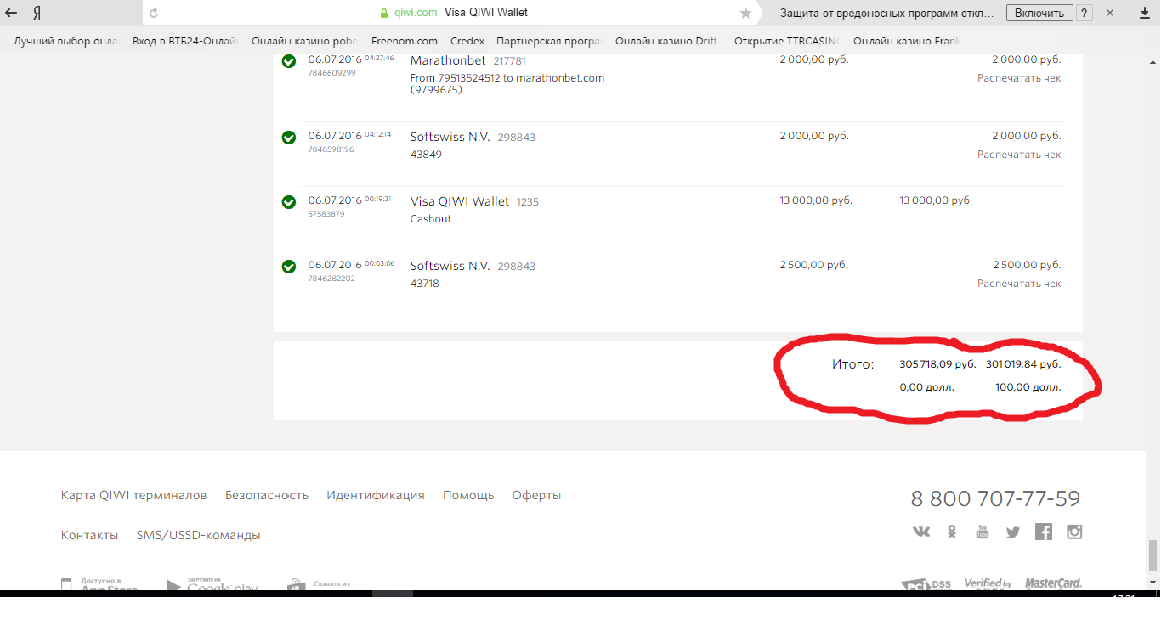Reload the page with the refresh icon

point(154,13)
